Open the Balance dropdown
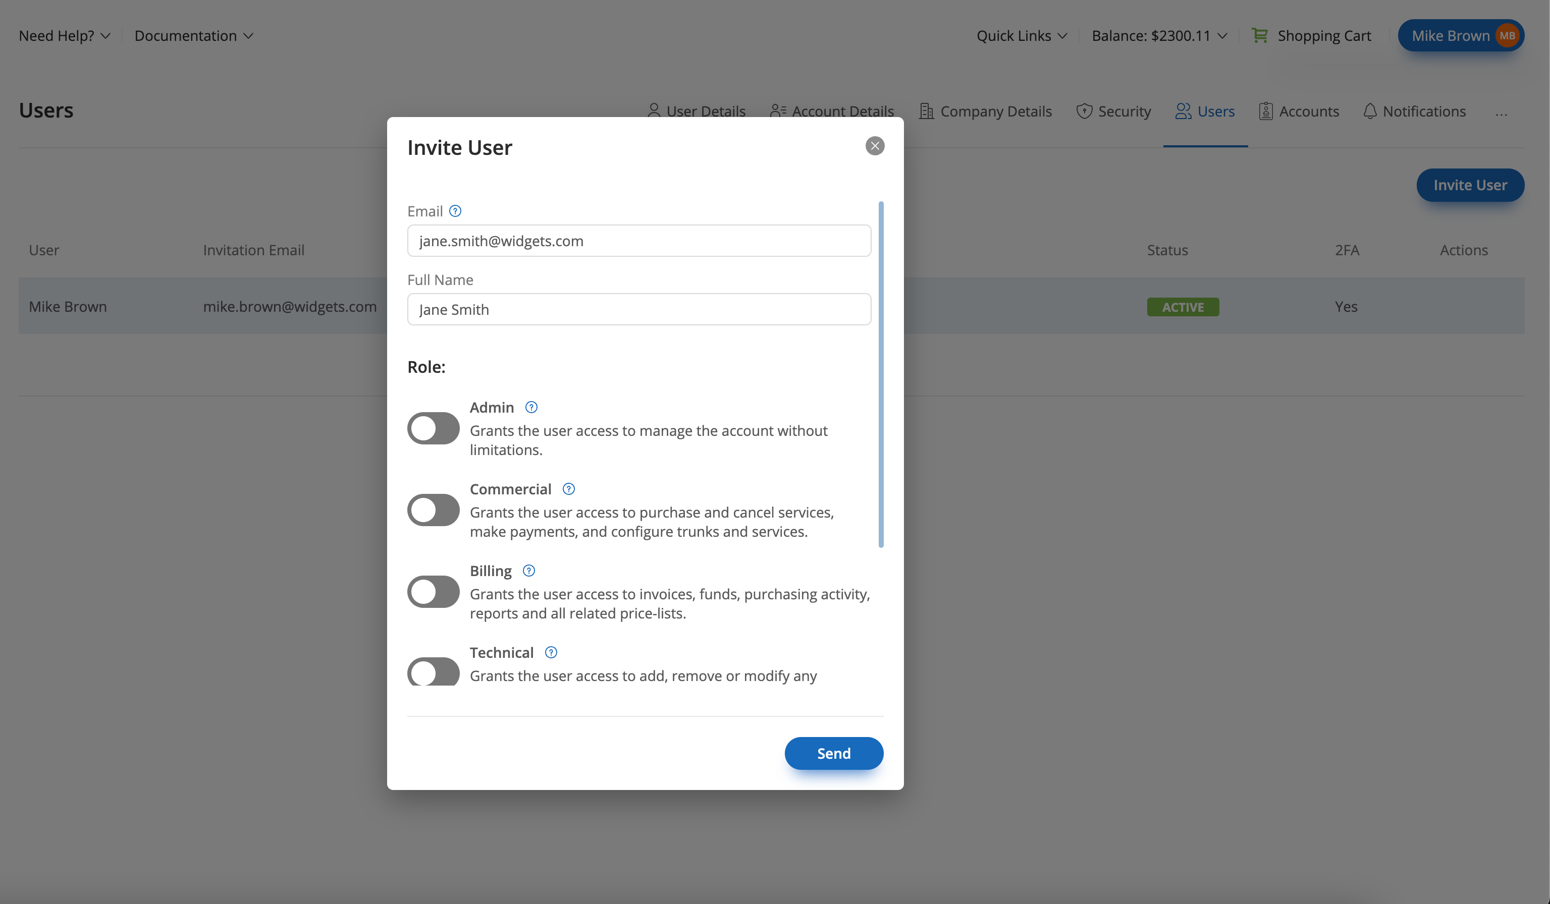Screen dimensions: 1550x904 pyautogui.click(x=1159, y=36)
